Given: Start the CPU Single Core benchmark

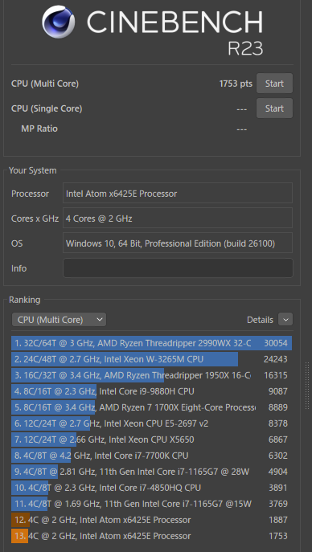Looking at the screenshot, I should point(274,108).
